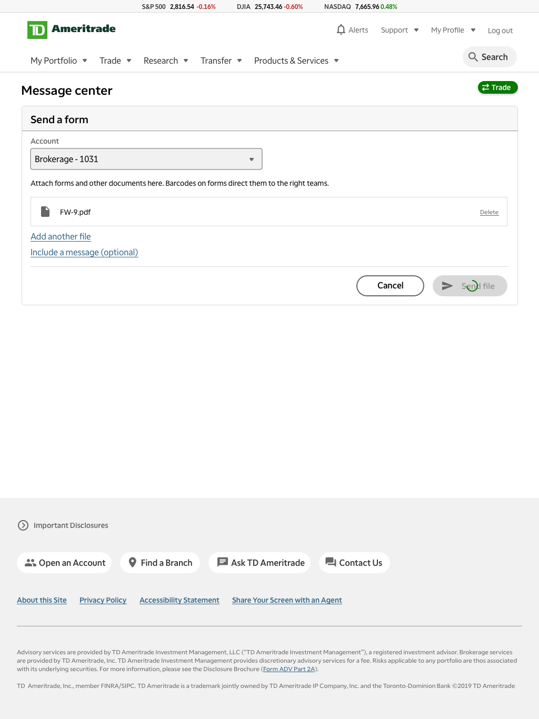Click the Find a Branch pin icon
Screen dimensions: 539x719
[x=133, y=563]
